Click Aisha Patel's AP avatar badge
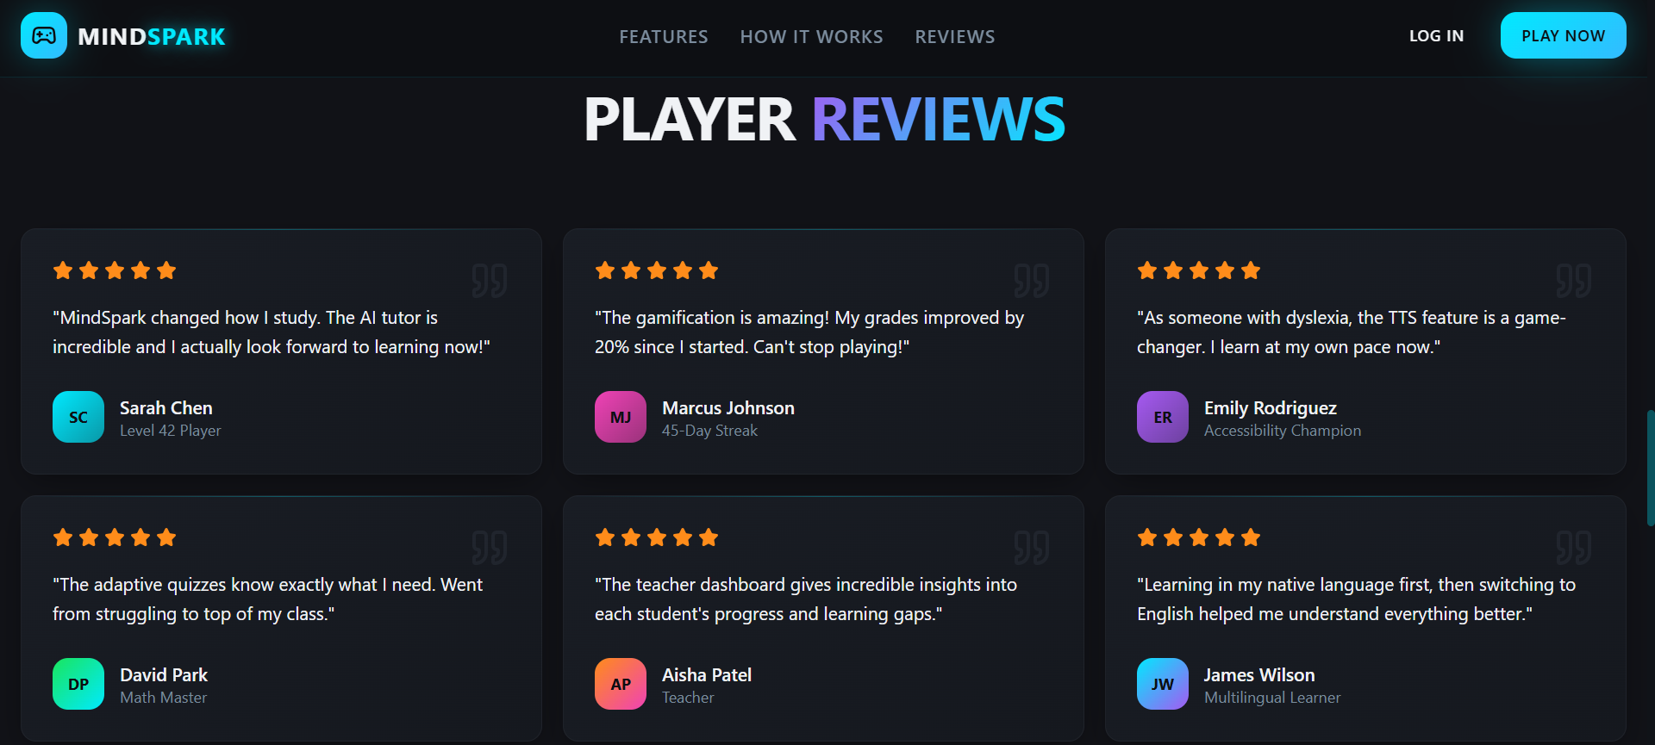 pyautogui.click(x=621, y=684)
